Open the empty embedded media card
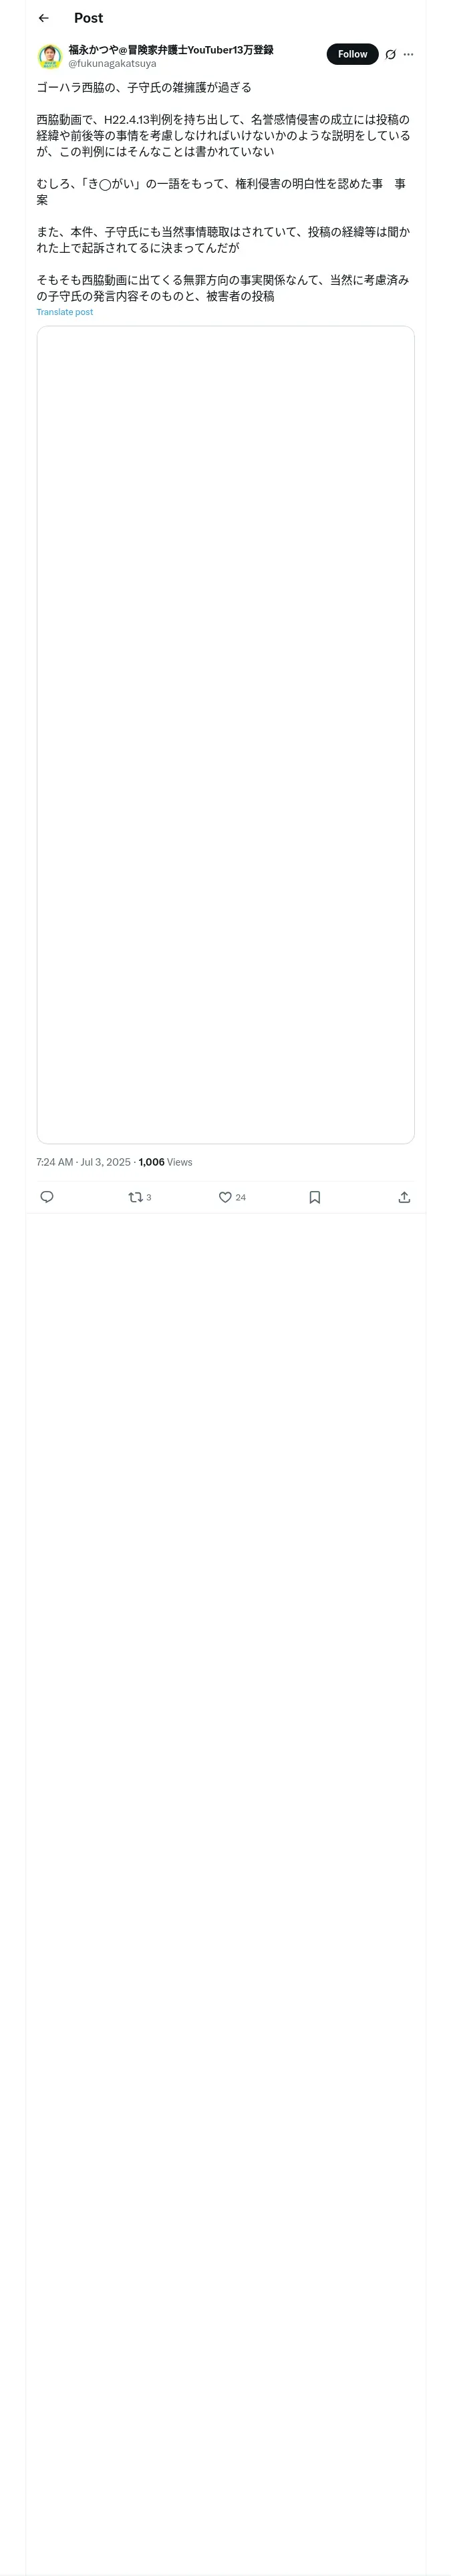The height and width of the screenshot is (2576, 451). pos(225,734)
